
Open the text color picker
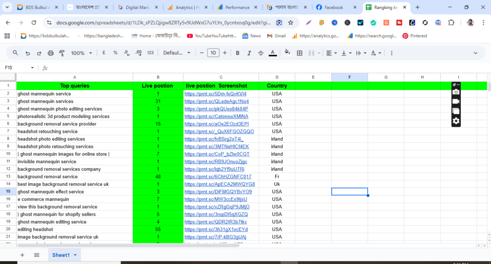click(x=273, y=53)
